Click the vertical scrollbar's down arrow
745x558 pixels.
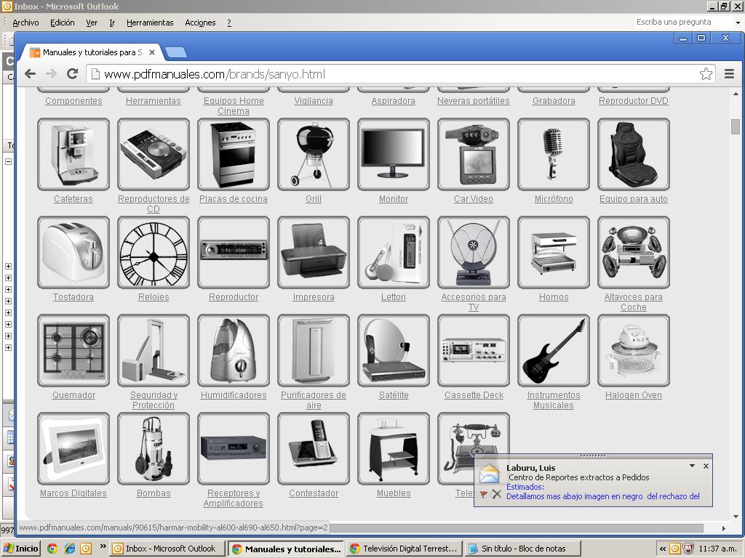click(x=736, y=517)
